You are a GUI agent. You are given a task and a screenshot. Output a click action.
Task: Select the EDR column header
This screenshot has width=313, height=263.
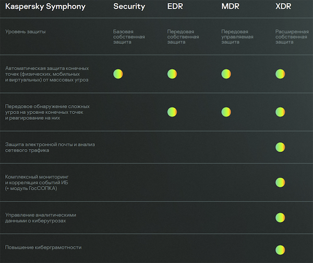(x=175, y=7)
